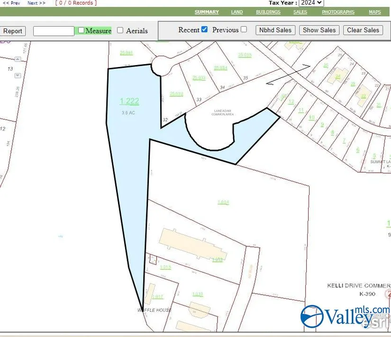
Task: Check the Previous sales checkbox
Action: click(244, 29)
